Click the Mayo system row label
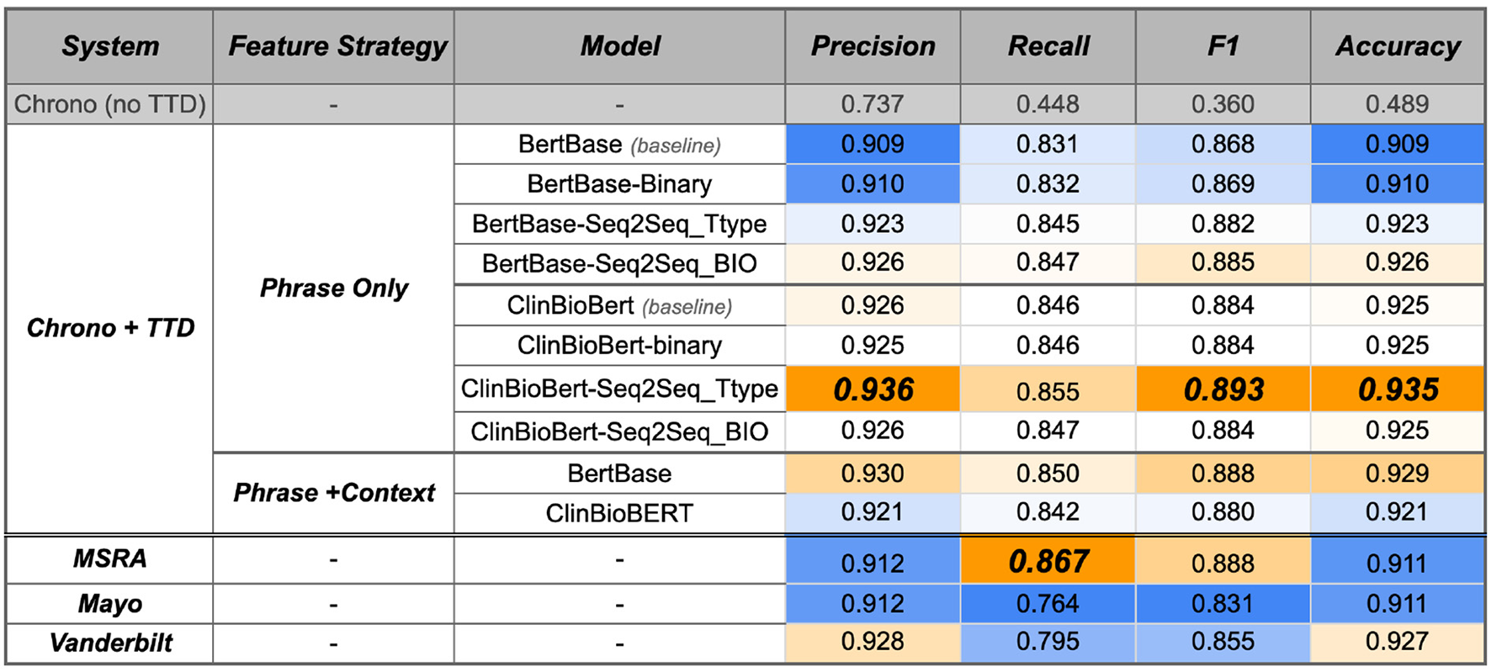 [x=110, y=604]
